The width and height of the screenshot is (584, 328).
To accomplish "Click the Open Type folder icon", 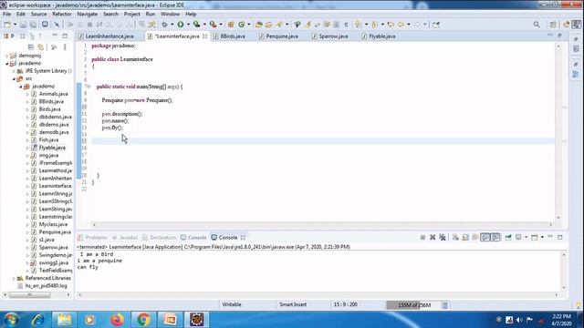I will coord(259,25).
